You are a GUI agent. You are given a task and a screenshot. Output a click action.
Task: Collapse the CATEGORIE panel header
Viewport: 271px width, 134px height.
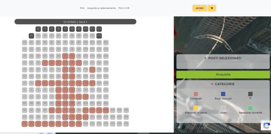pyautogui.click(x=223, y=84)
